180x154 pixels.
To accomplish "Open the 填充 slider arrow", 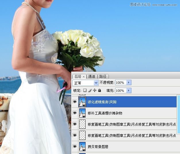I will pyautogui.click(x=129, y=91).
